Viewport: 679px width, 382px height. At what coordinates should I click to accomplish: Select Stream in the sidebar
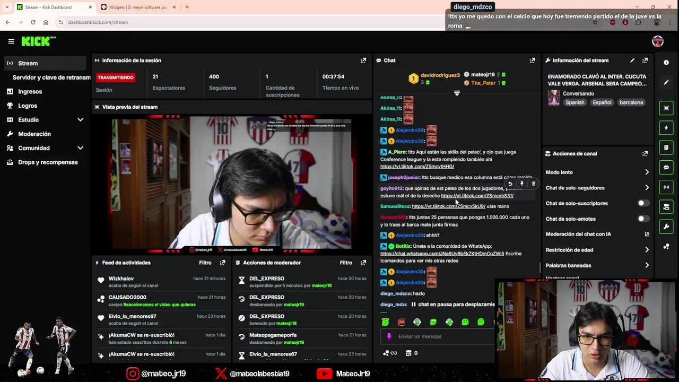click(45, 63)
